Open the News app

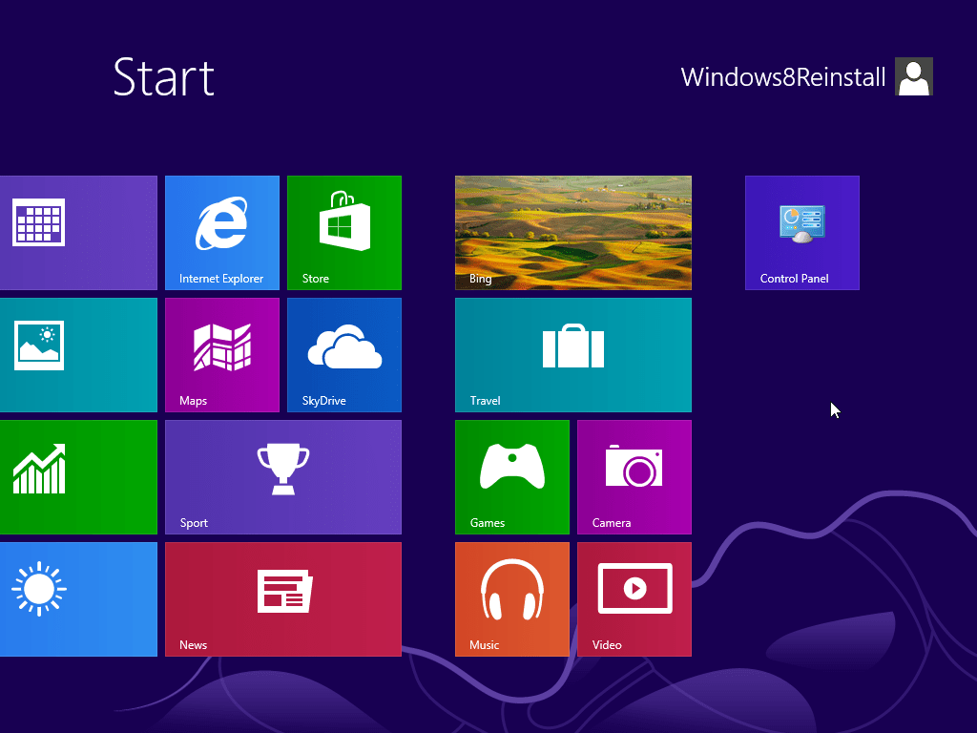283,598
